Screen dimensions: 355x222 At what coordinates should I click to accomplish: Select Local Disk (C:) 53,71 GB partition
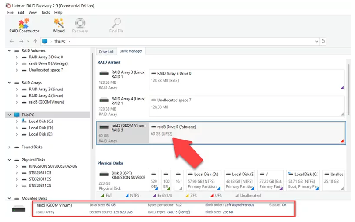(303, 180)
